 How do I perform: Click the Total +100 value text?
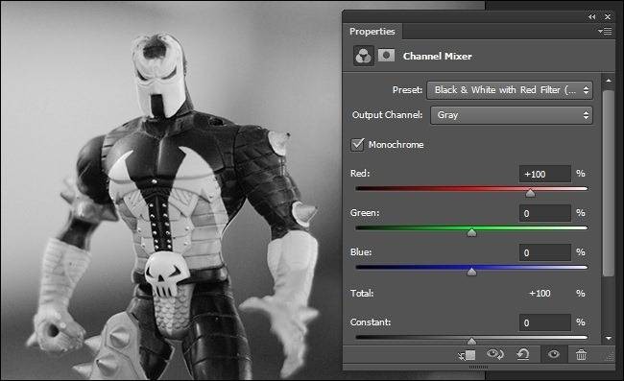pyautogui.click(x=540, y=294)
